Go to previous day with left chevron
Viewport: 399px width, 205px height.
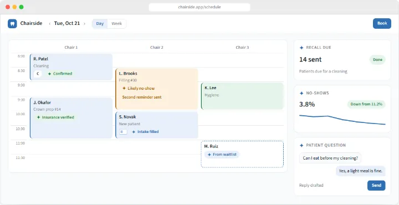point(50,24)
